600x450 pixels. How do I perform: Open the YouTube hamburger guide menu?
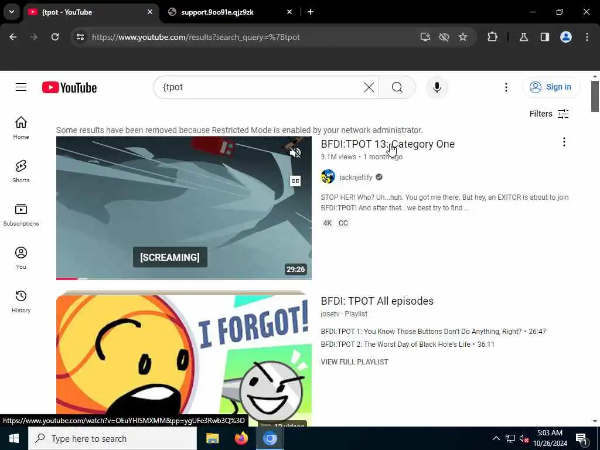coord(21,87)
